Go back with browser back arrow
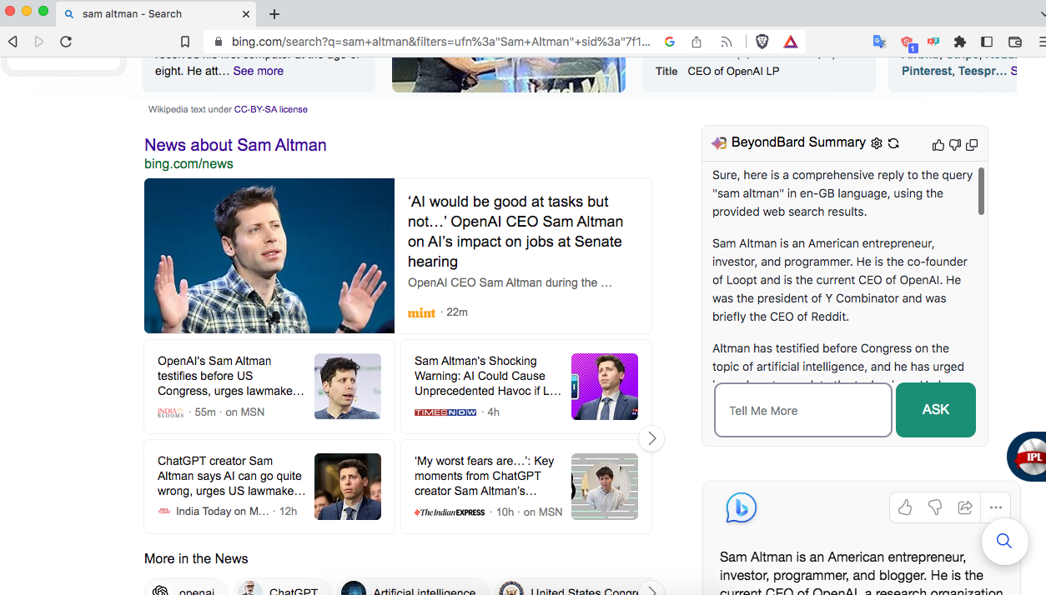The height and width of the screenshot is (595, 1046). pyautogui.click(x=13, y=42)
